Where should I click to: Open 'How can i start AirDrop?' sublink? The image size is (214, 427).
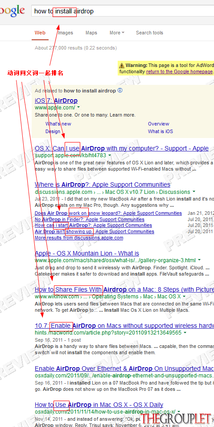point(93,226)
